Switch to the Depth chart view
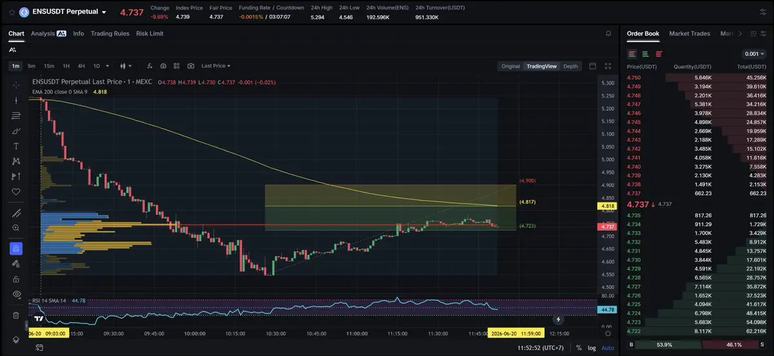The width and height of the screenshot is (774, 356). (x=570, y=66)
